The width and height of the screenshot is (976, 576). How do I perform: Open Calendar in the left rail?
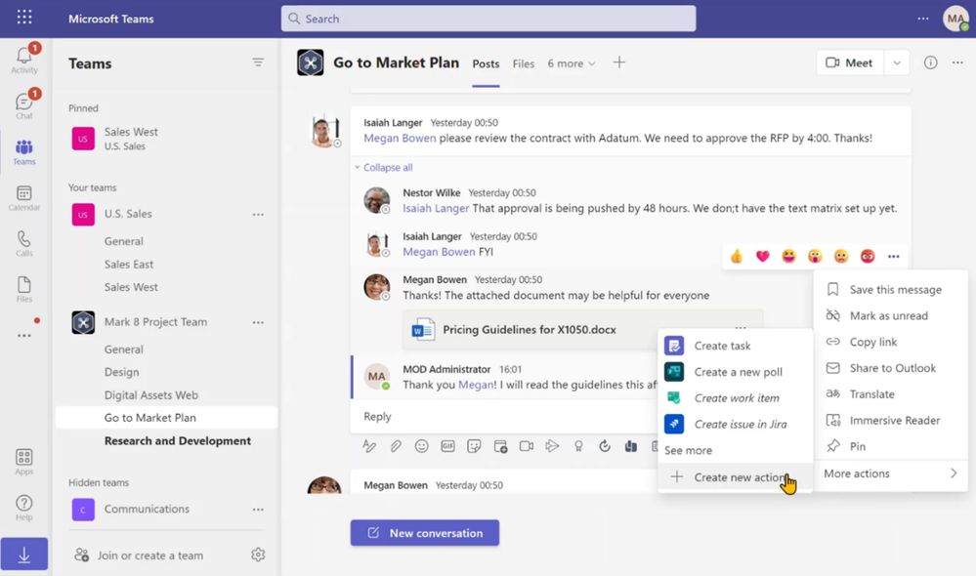pos(24,198)
